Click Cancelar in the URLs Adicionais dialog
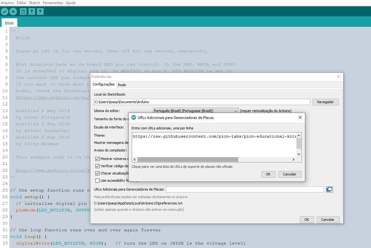The width and height of the screenshot is (371, 248). pyautogui.click(x=289, y=174)
